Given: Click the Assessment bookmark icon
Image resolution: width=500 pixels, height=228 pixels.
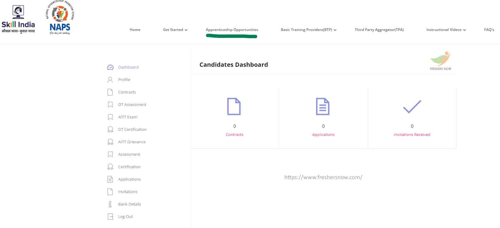Looking at the screenshot, I should pyautogui.click(x=110, y=155).
